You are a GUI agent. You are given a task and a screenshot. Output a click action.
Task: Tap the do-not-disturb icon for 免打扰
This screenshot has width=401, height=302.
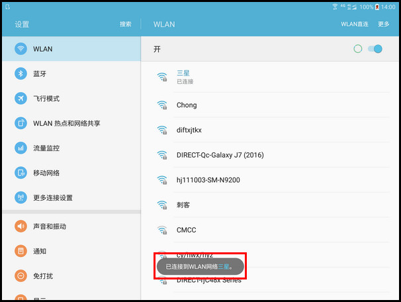tap(21, 276)
